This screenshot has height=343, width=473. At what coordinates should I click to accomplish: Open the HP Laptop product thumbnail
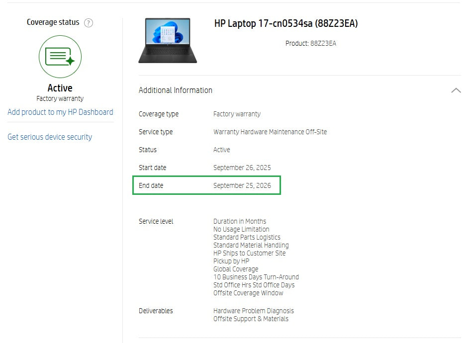coord(168,40)
